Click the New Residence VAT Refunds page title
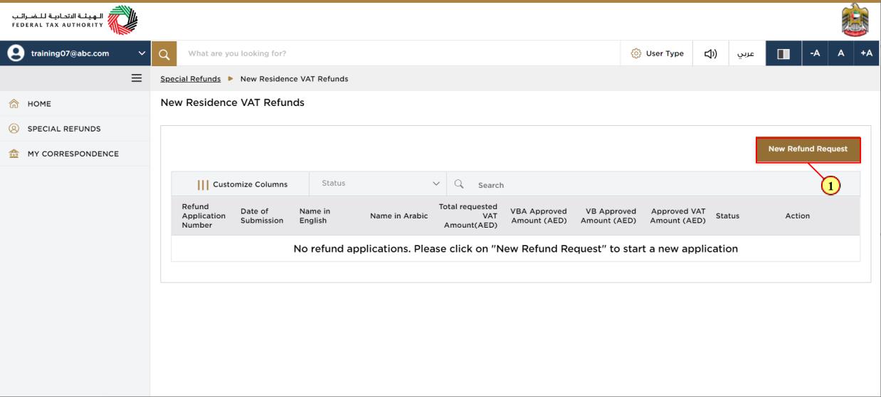The height and width of the screenshot is (397, 881). point(233,102)
